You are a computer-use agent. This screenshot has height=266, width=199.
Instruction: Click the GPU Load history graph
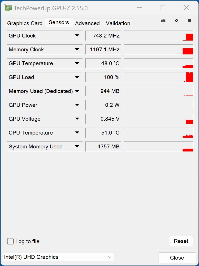tap(158, 77)
